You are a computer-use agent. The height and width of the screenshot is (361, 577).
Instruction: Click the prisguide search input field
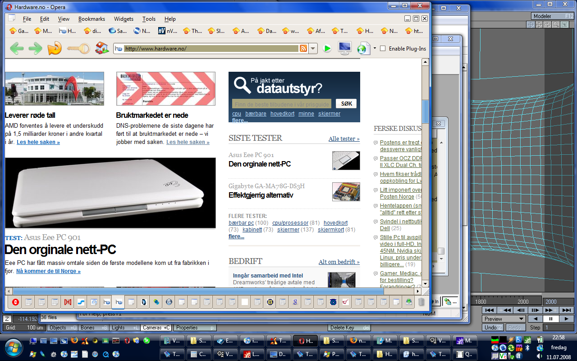[281, 104]
